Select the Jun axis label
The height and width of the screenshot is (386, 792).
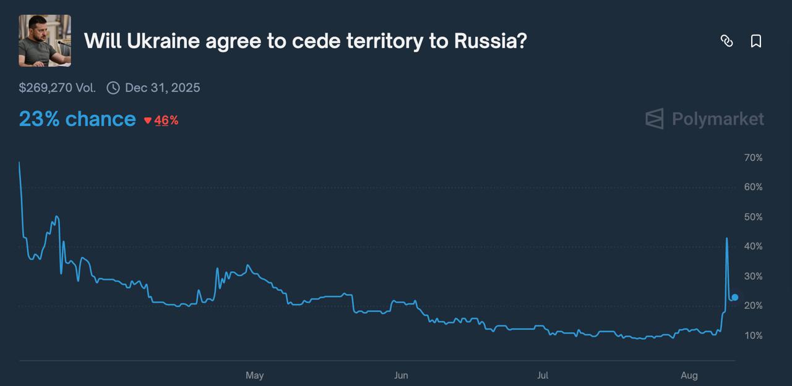coord(401,375)
